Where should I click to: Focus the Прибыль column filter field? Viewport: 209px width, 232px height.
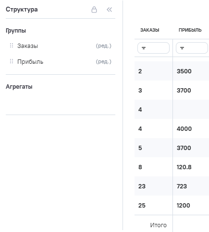(x=192, y=48)
